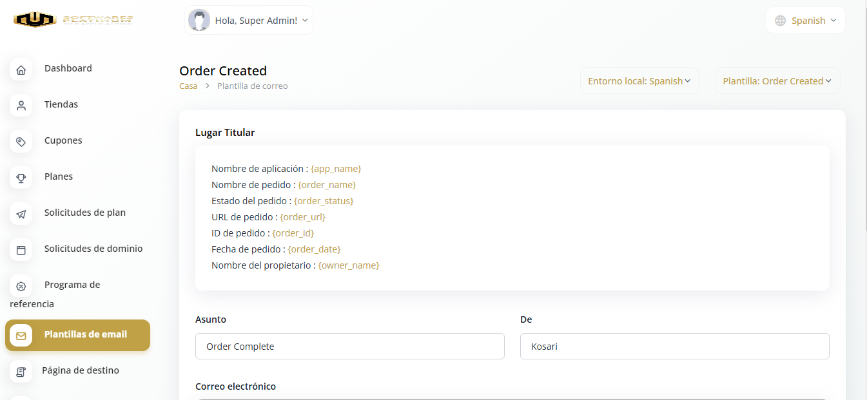This screenshot has height=400, width=867.
Task: Expand the Plantilla: Order Created dropdown
Action: click(x=777, y=81)
